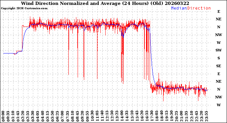227x123 pixels.
Task: Click the 14:00 time axis label
Action: [122, 116]
